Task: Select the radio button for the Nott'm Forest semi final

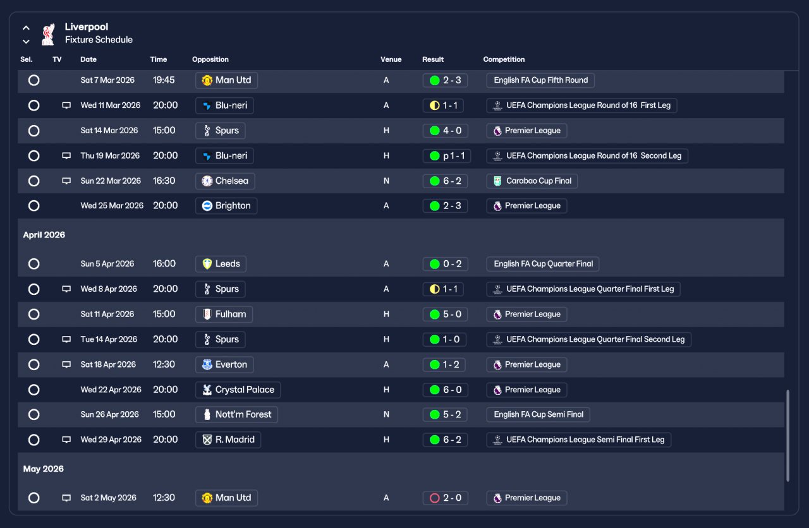Action: tap(34, 414)
